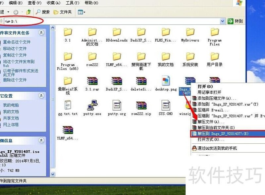The width and height of the screenshot is (265, 195).
Task: Select the 3.1.rar archive icon
Action: pyautogui.click(x=92, y=81)
